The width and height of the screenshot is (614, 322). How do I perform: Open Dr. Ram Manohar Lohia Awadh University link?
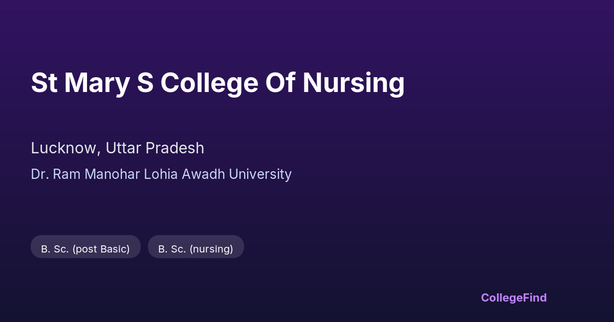click(x=161, y=174)
